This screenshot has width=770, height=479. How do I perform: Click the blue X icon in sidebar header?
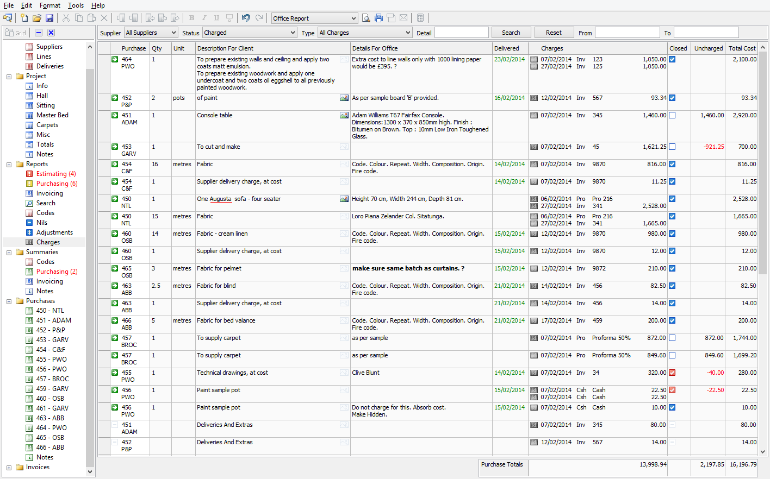click(x=51, y=33)
